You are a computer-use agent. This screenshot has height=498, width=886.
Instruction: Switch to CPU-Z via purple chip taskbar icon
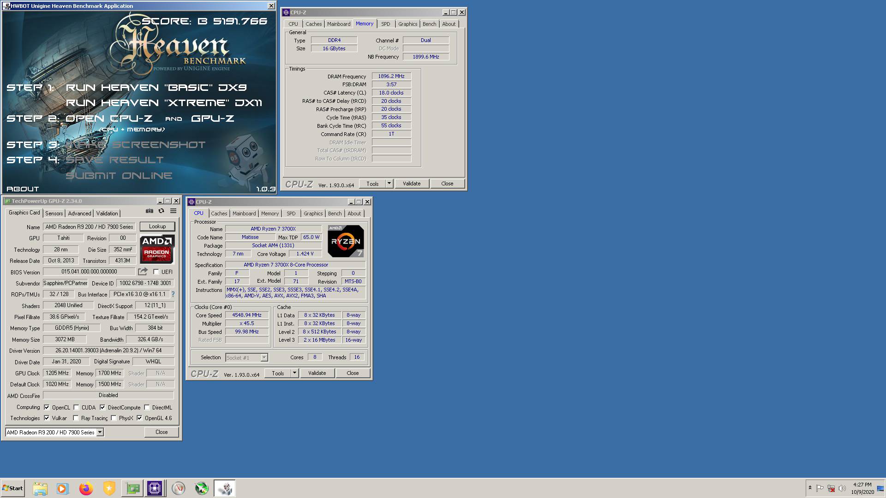[155, 488]
